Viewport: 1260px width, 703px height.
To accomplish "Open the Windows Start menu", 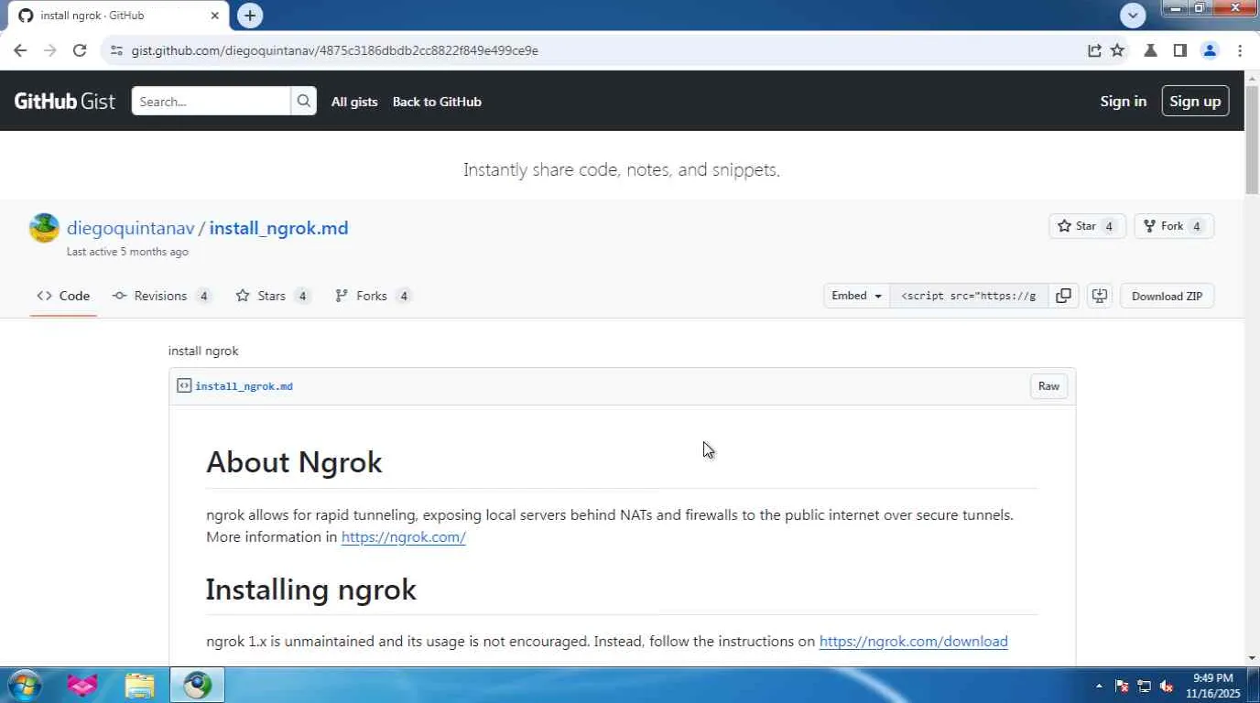I will coord(23,685).
